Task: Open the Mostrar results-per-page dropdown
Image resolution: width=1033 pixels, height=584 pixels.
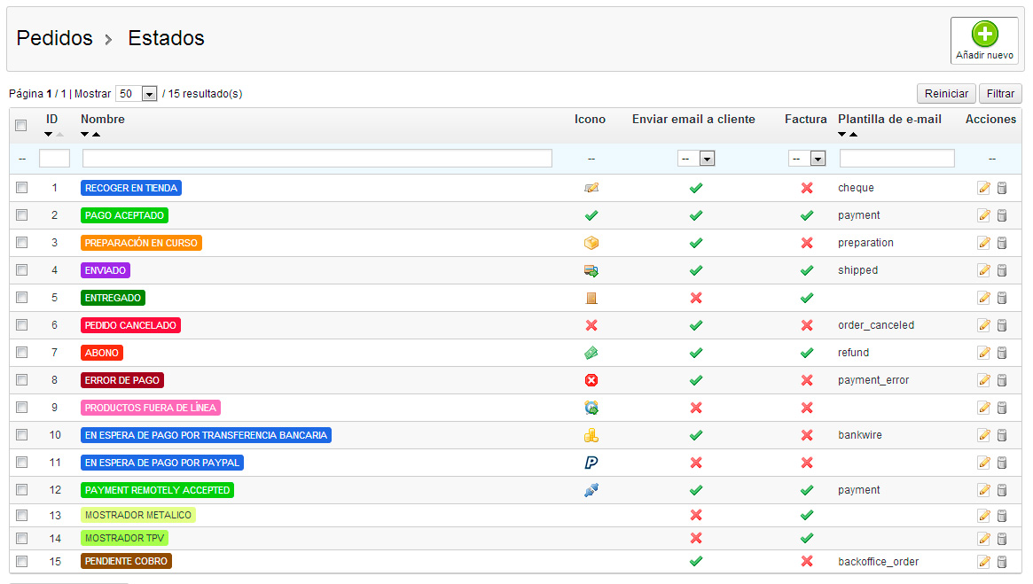Action: click(137, 94)
